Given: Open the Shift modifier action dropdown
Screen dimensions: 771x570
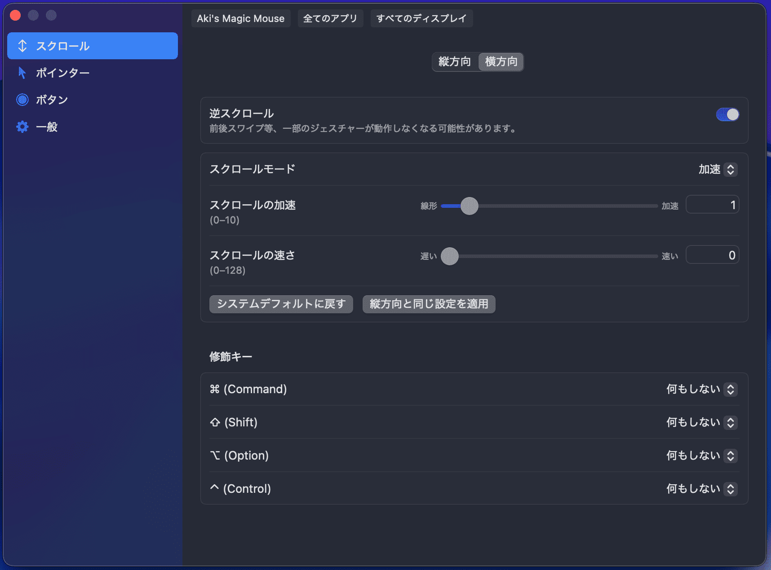Looking at the screenshot, I should click(701, 422).
